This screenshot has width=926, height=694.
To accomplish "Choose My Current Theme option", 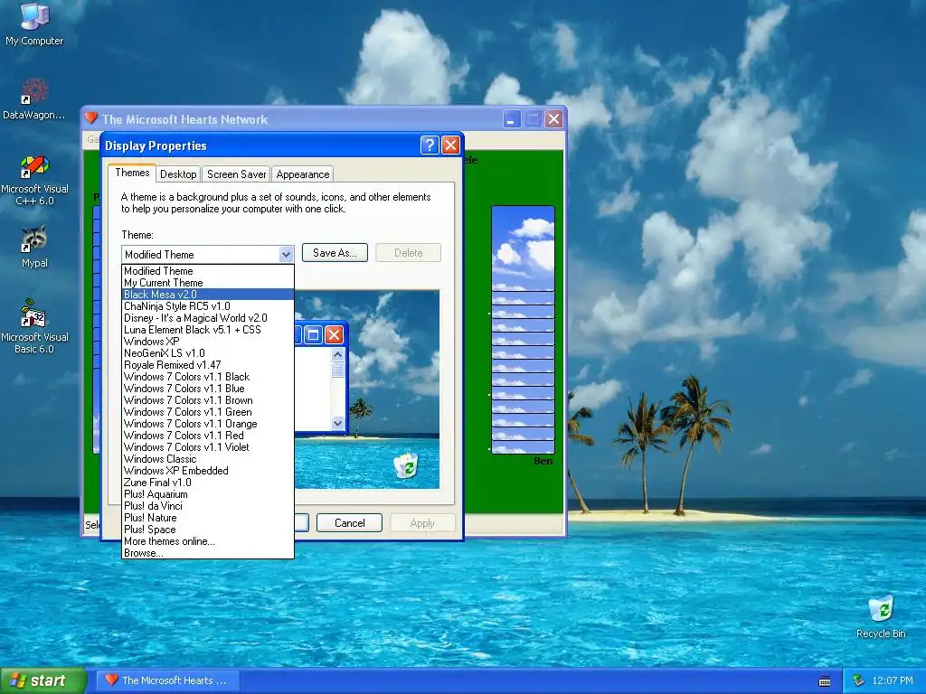I will coord(207,283).
